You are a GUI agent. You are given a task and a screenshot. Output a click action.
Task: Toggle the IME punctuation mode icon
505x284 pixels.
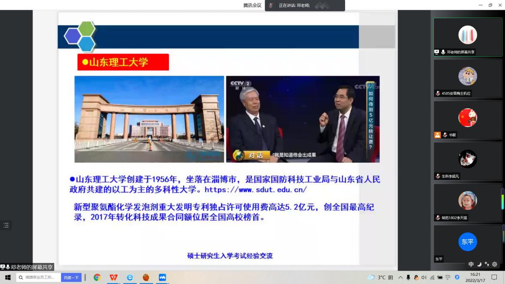tap(487, 264)
